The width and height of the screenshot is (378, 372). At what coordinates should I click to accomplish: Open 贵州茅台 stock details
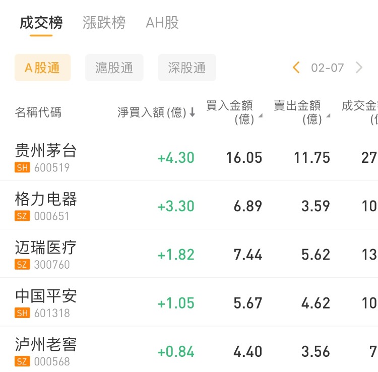tap(46, 151)
